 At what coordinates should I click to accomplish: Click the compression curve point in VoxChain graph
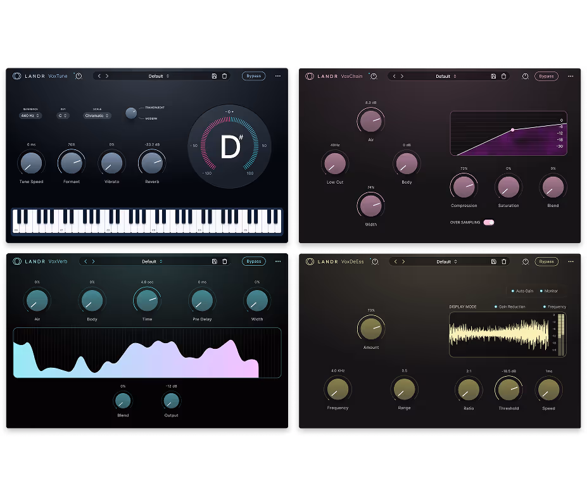click(x=512, y=130)
